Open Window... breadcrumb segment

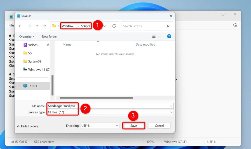pos(68,26)
